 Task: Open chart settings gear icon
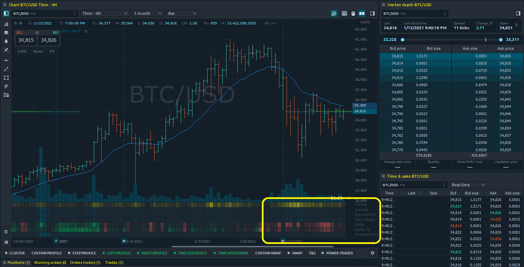[x=372, y=253]
